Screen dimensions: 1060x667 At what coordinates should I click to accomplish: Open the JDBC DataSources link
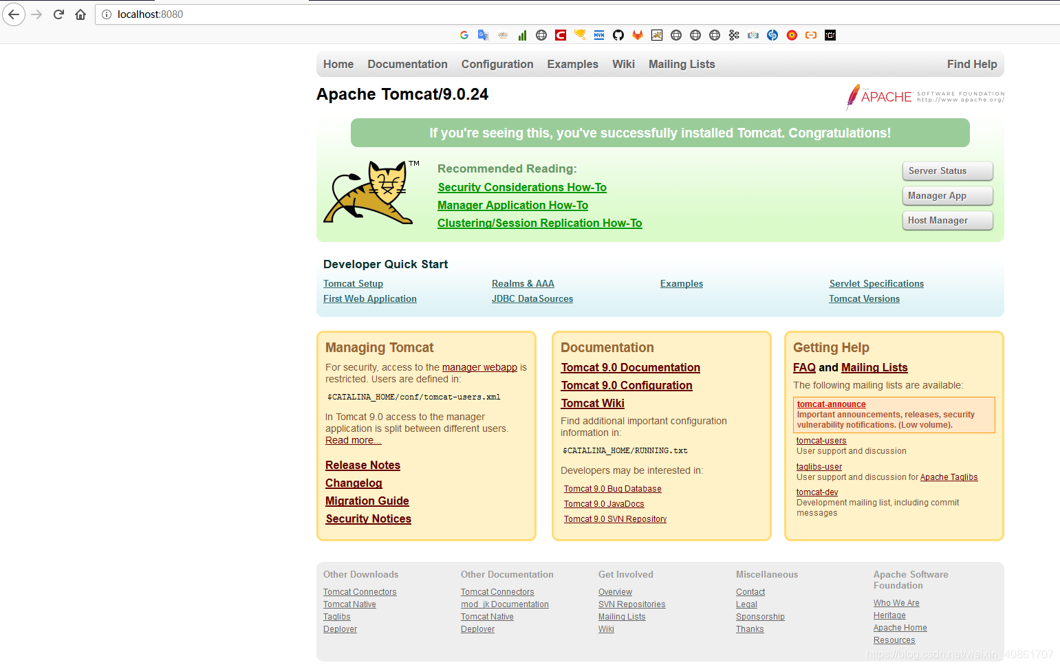click(532, 298)
